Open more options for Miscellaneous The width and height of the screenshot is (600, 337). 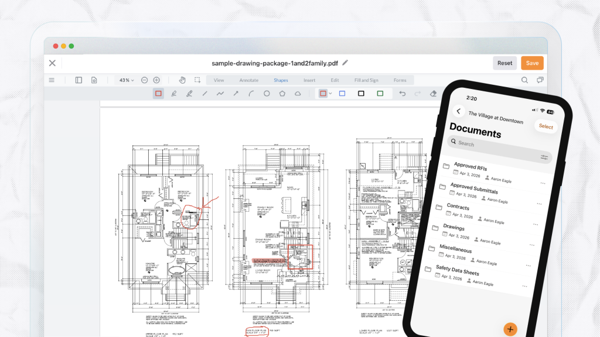tap(528, 266)
